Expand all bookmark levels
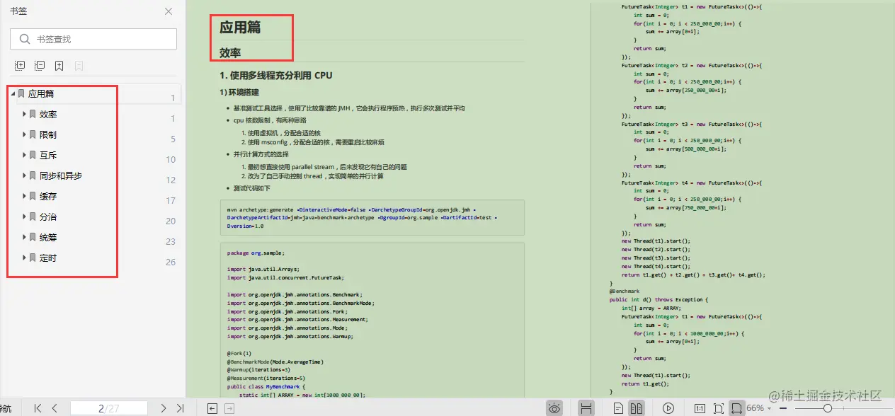The image size is (895, 416). (20, 64)
